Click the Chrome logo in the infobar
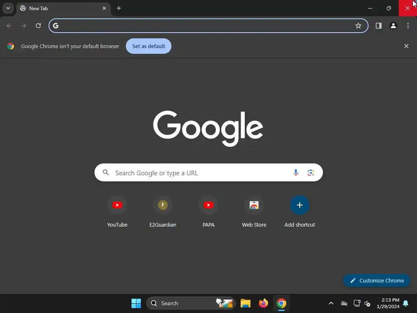The image size is (417, 313). tap(11, 46)
